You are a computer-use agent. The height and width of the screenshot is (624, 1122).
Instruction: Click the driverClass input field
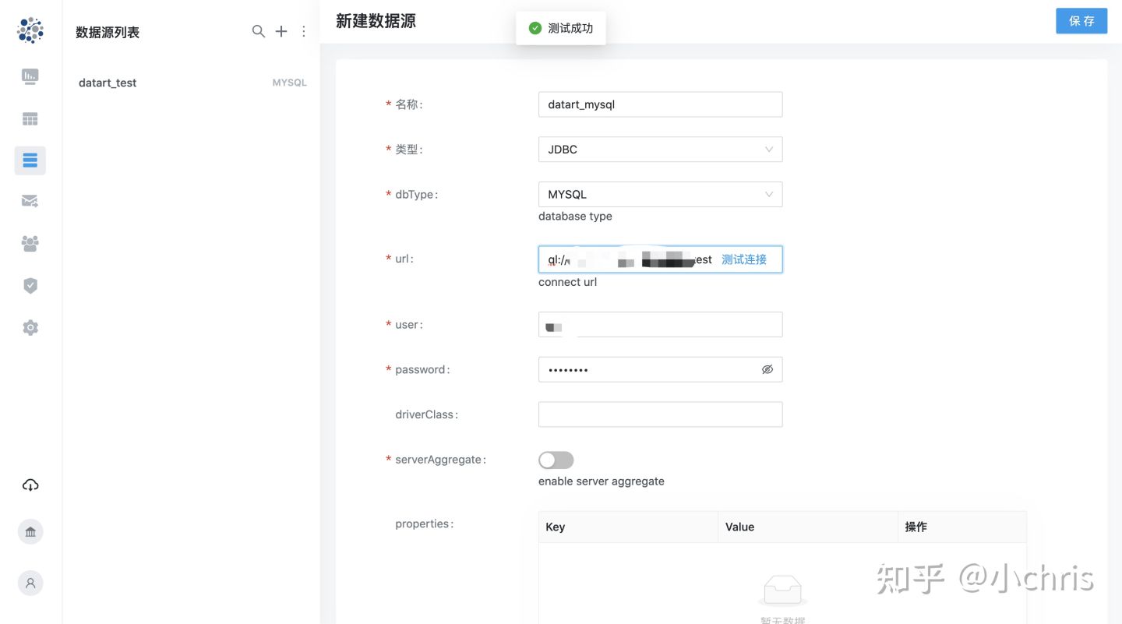pos(660,414)
